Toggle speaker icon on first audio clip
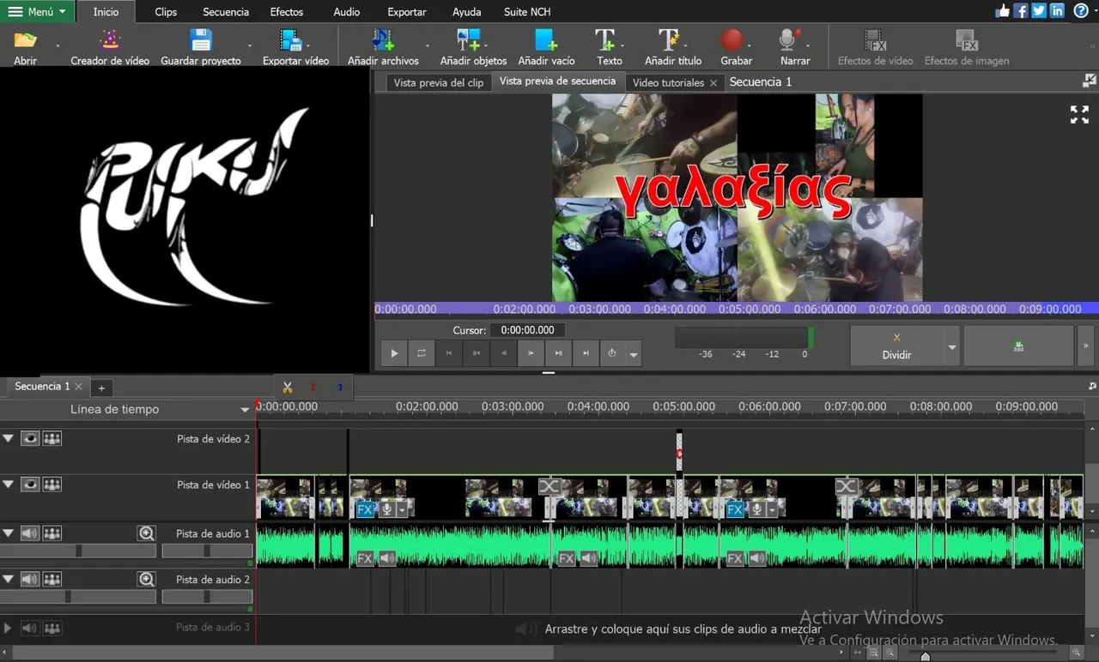The image size is (1099, 662). 387,558
